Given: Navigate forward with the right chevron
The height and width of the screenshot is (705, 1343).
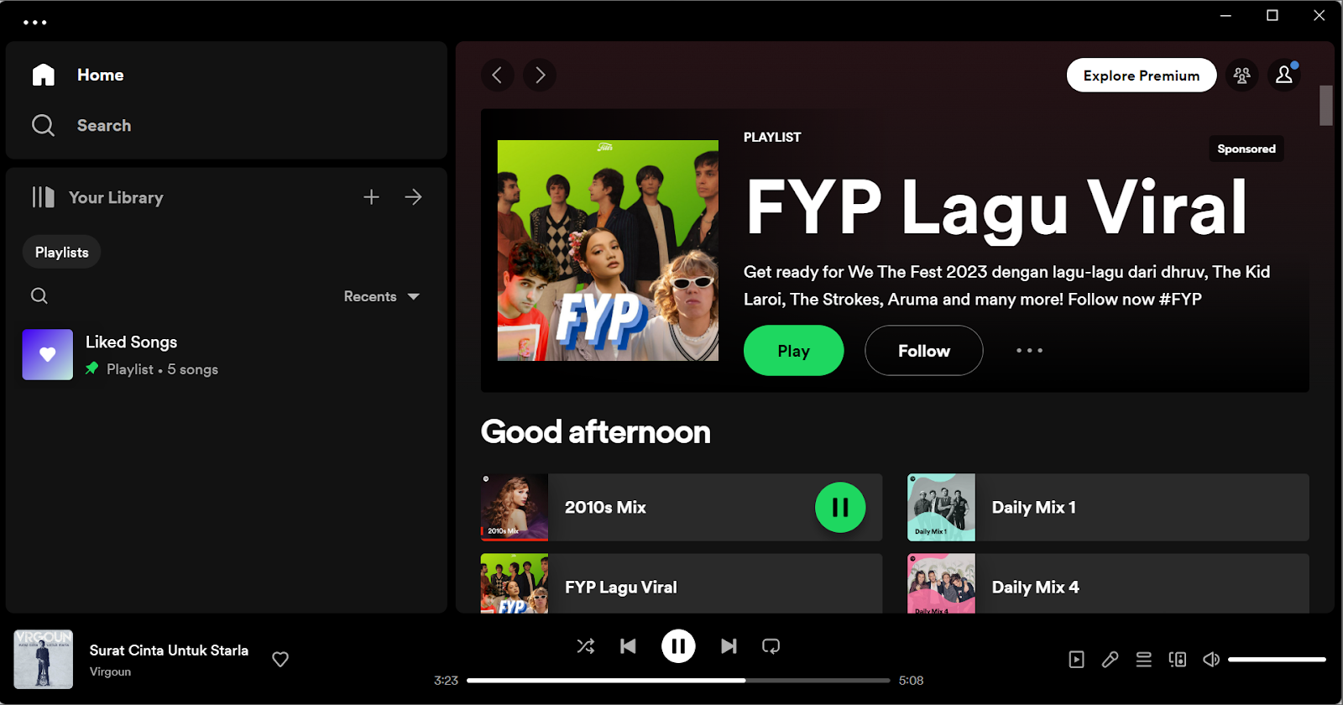Looking at the screenshot, I should pyautogui.click(x=540, y=75).
